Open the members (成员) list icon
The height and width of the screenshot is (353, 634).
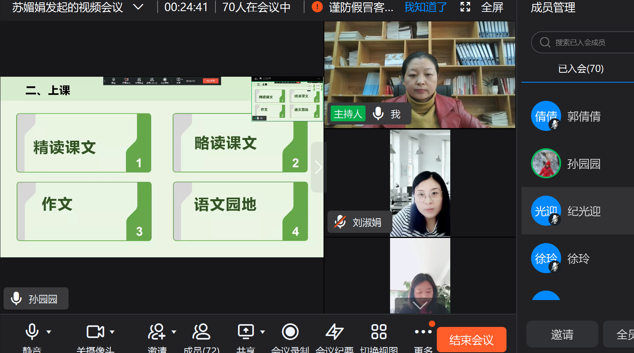pos(201,332)
